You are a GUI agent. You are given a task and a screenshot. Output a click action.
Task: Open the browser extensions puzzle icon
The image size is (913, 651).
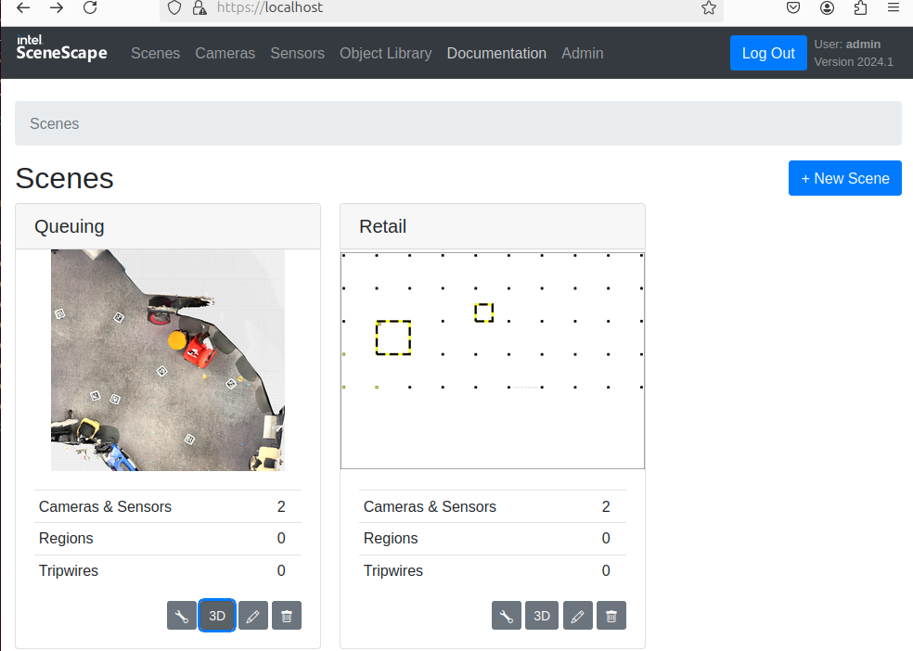tap(859, 7)
